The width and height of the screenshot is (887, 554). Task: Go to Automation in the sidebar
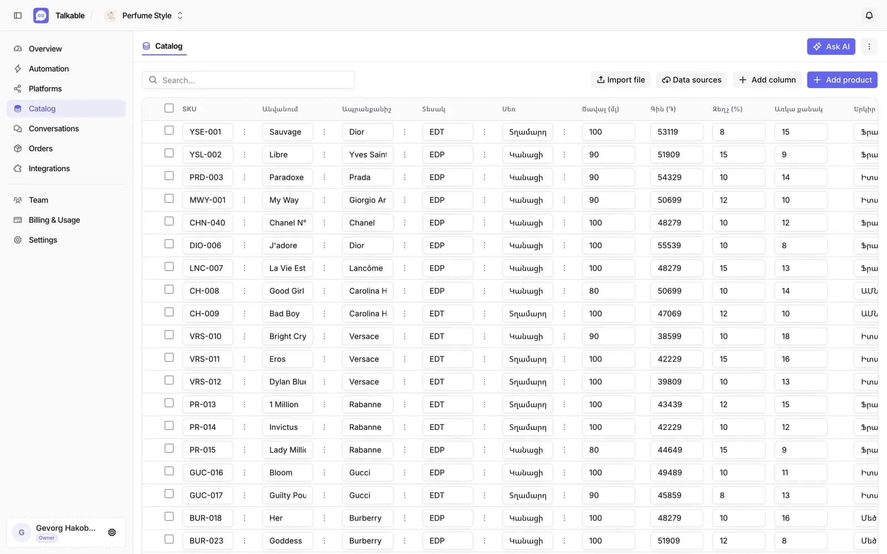coord(67,69)
